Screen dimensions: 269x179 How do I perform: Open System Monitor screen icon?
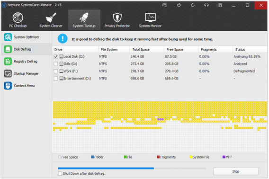(x=150, y=18)
